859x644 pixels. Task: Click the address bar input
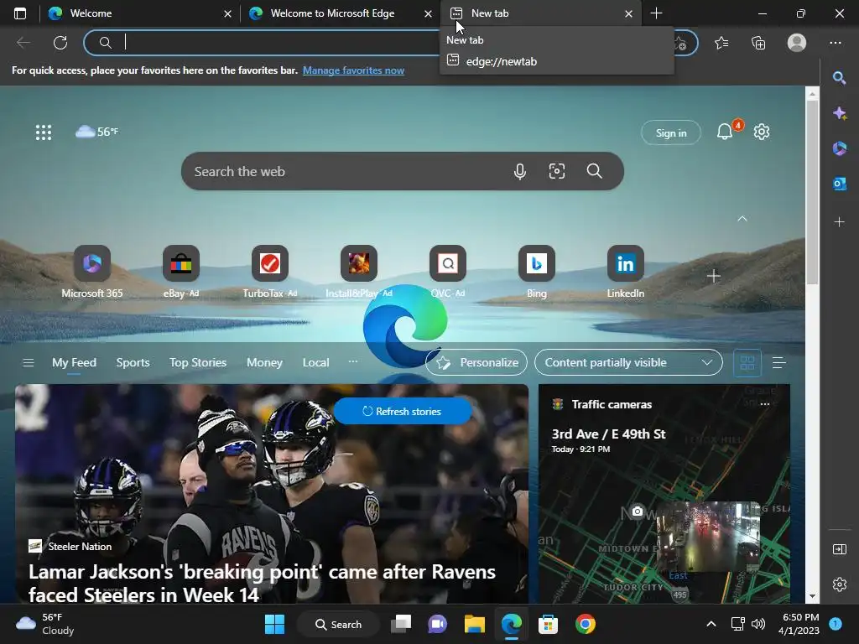[274, 43]
